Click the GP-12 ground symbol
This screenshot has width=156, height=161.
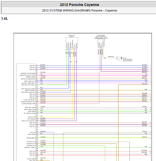pos(119,58)
